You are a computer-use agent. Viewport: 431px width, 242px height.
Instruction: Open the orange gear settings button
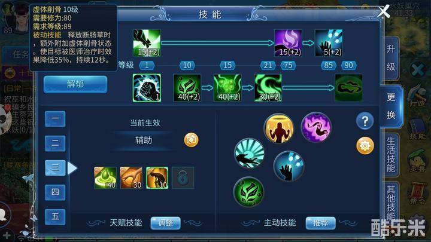pos(365,146)
